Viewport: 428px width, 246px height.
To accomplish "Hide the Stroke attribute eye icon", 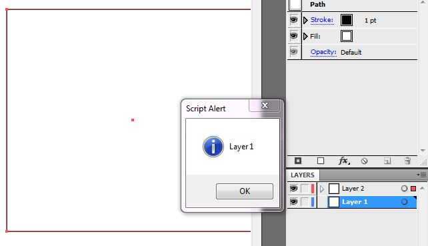I will coord(294,20).
